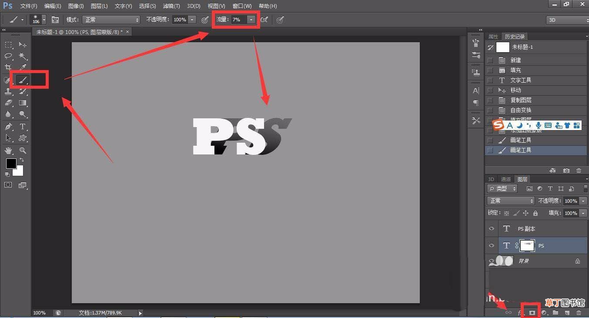Set history brush source at 自由变换 state
Viewport: 589px width, 318px height.
(x=490, y=110)
